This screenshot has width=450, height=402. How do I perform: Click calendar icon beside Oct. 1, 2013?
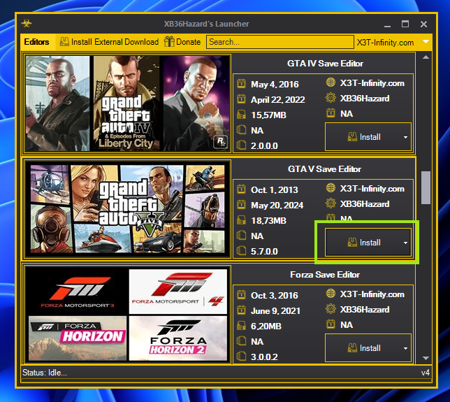coord(241,189)
